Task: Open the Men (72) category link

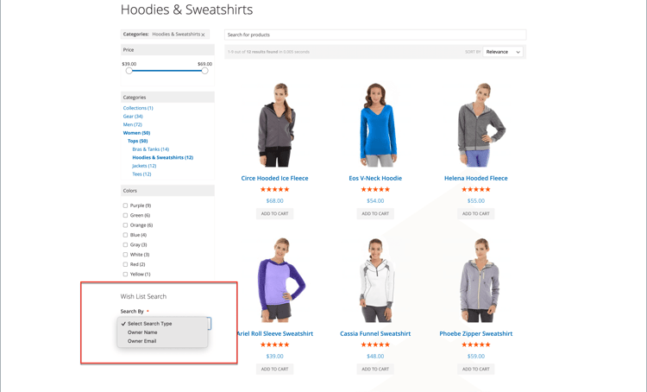Action: [x=132, y=124]
